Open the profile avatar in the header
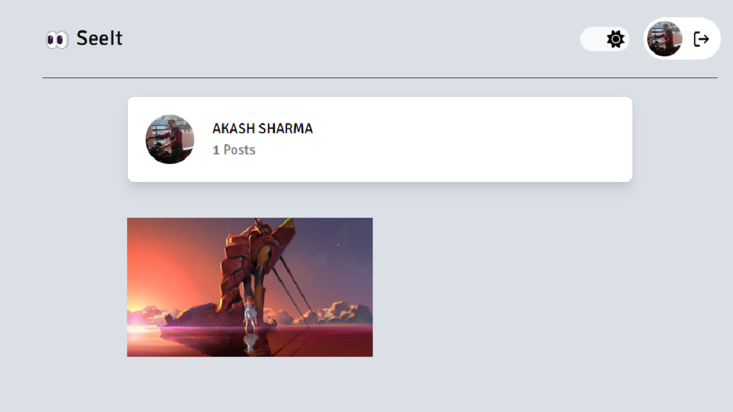Screen dimensions: 733x412 tap(665, 39)
